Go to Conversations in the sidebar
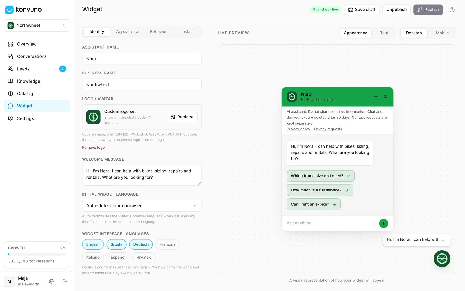 37,56
